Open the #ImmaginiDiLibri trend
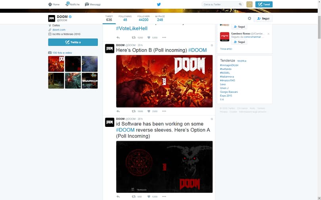The width and height of the screenshot is (321, 200). point(229,65)
